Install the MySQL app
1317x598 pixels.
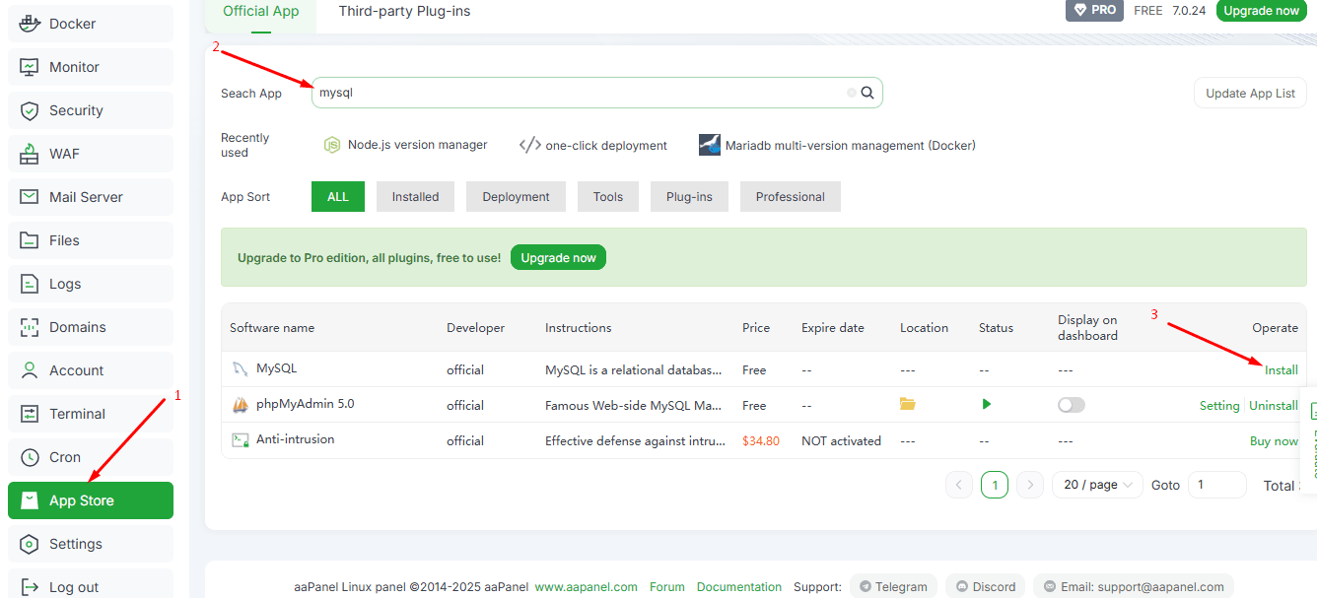click(x=1281, y=370)
